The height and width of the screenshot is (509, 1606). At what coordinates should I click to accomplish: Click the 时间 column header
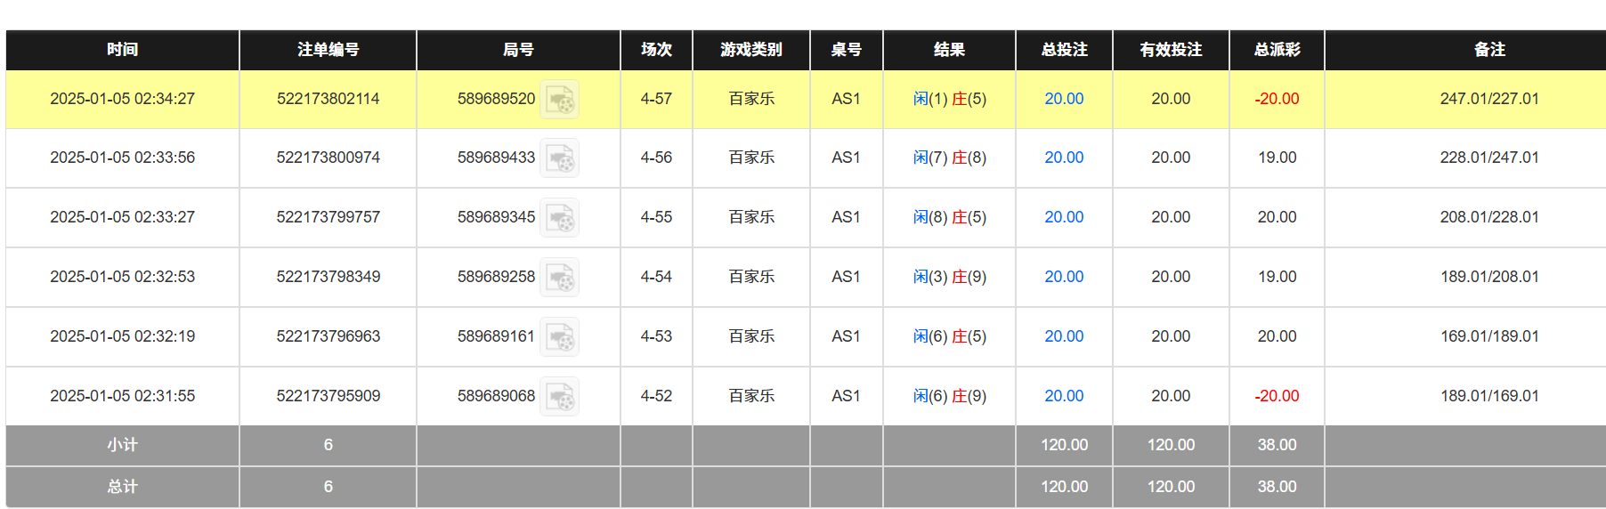[x=122, y=50]
